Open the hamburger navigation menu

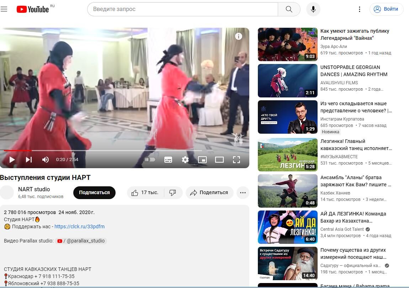pyautogui.click(x=4, y=9)
